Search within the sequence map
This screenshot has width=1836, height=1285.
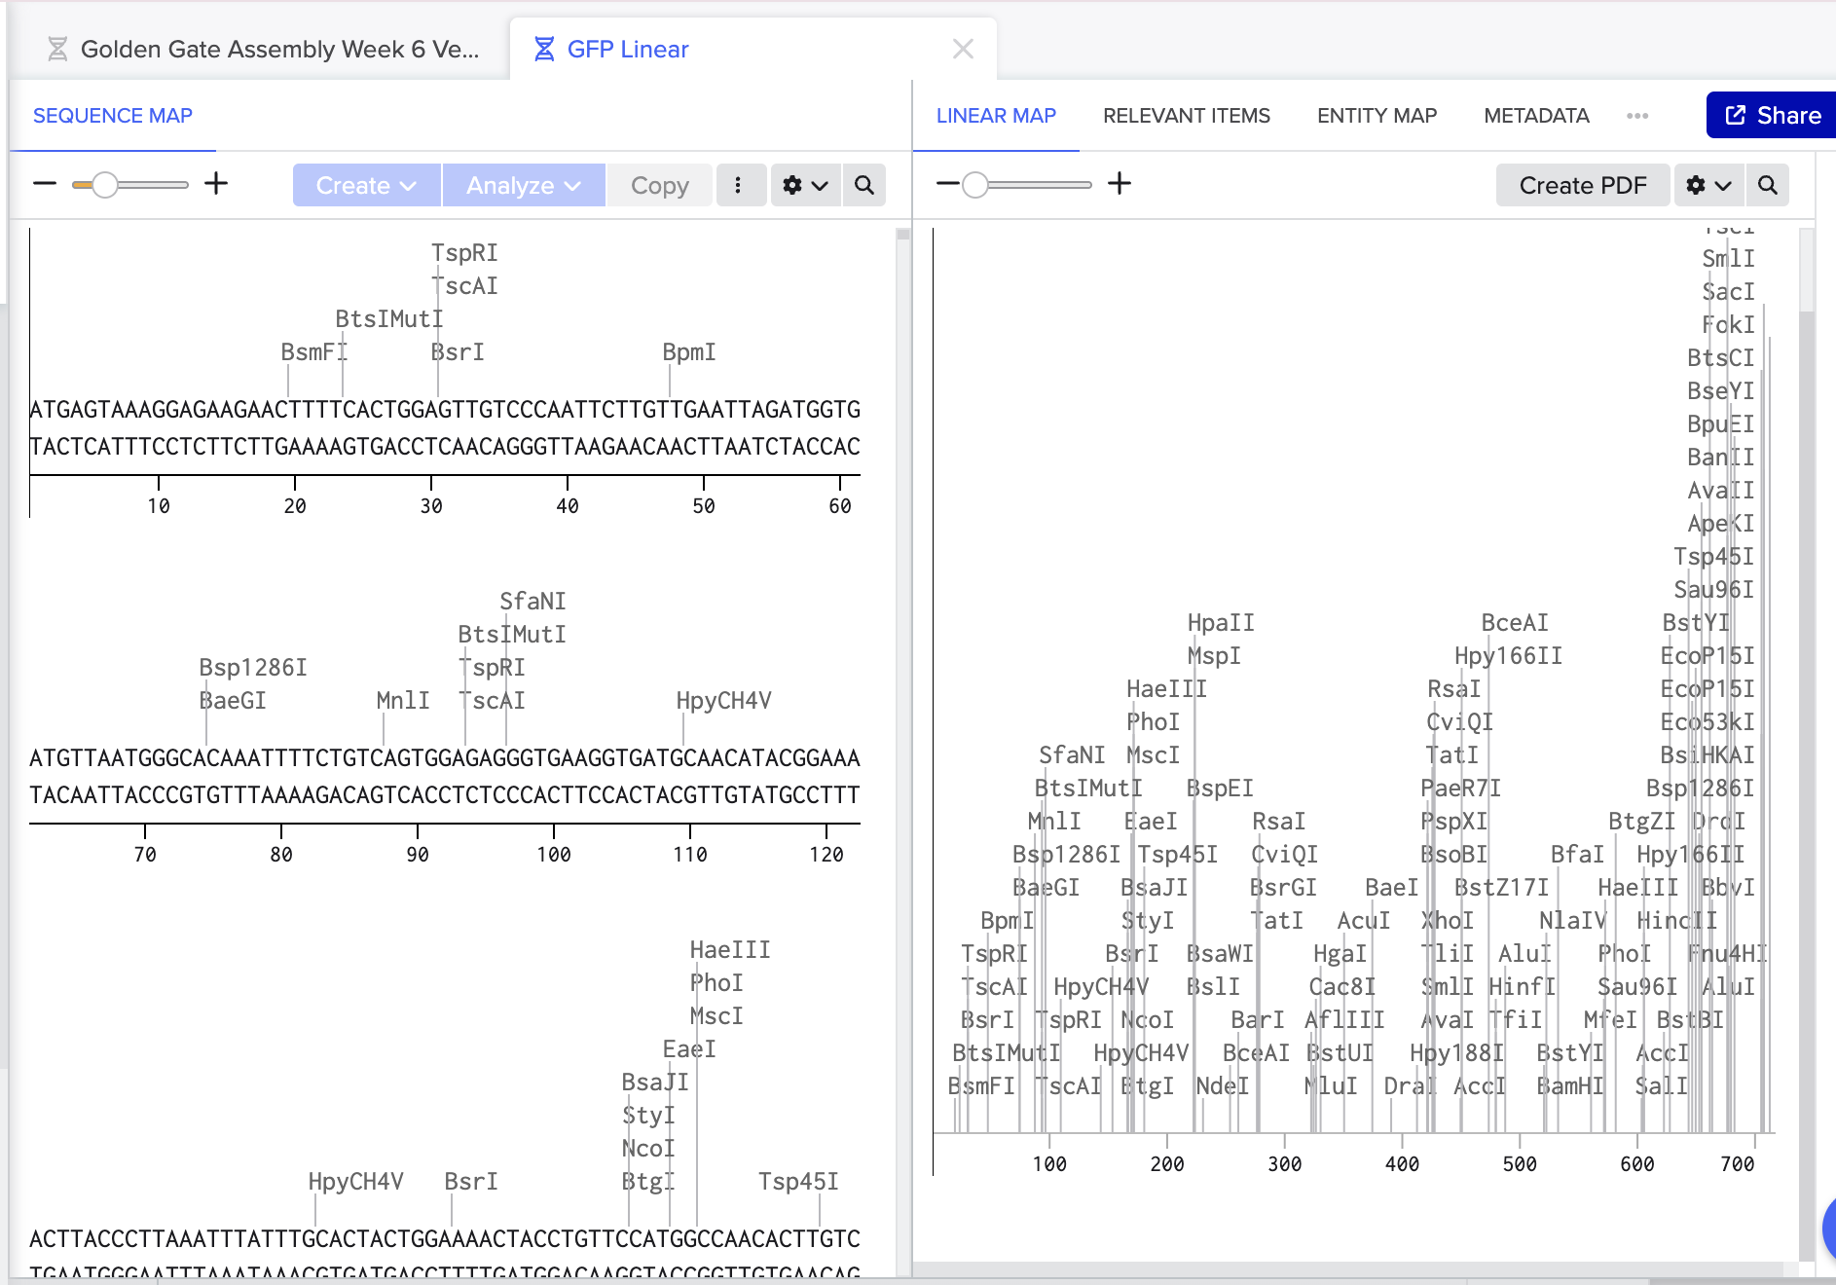pyautogui.click(x=864, y=185)
